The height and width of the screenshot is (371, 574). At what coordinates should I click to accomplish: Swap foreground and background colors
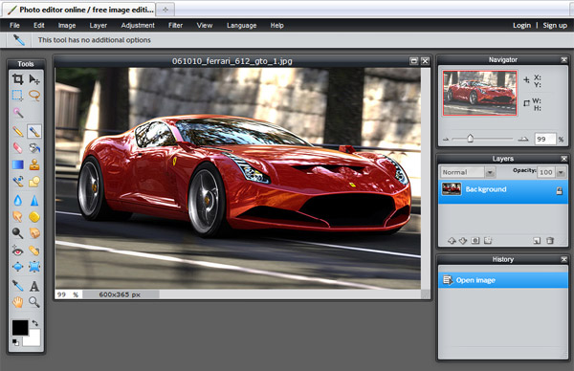35,323
